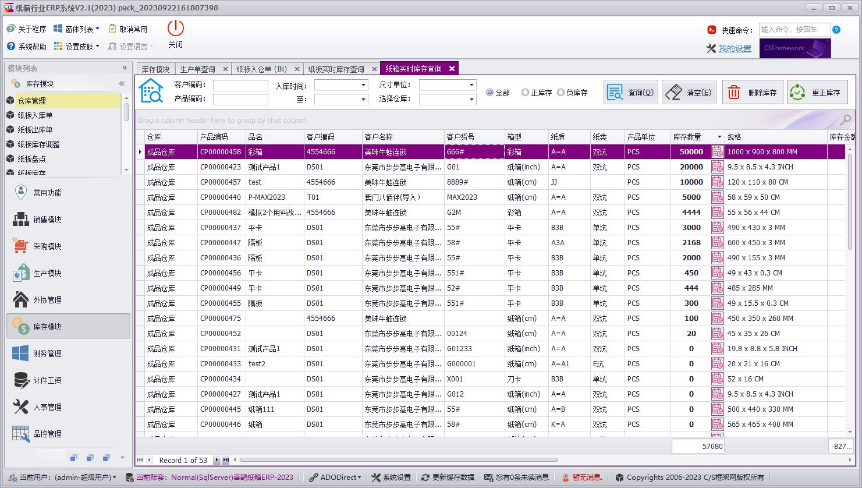Open the inventory detail icon on the 彩箱 row

717,151
